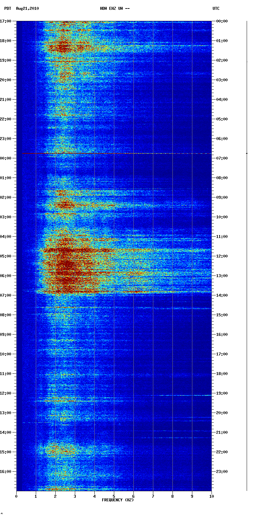
Task: Select frequency tick label 4
Action: (x=94, y=496)
